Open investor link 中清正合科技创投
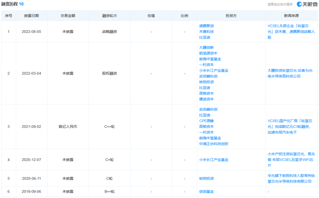The height and width of the screenshot is (198, 319). tap(214, 144)
